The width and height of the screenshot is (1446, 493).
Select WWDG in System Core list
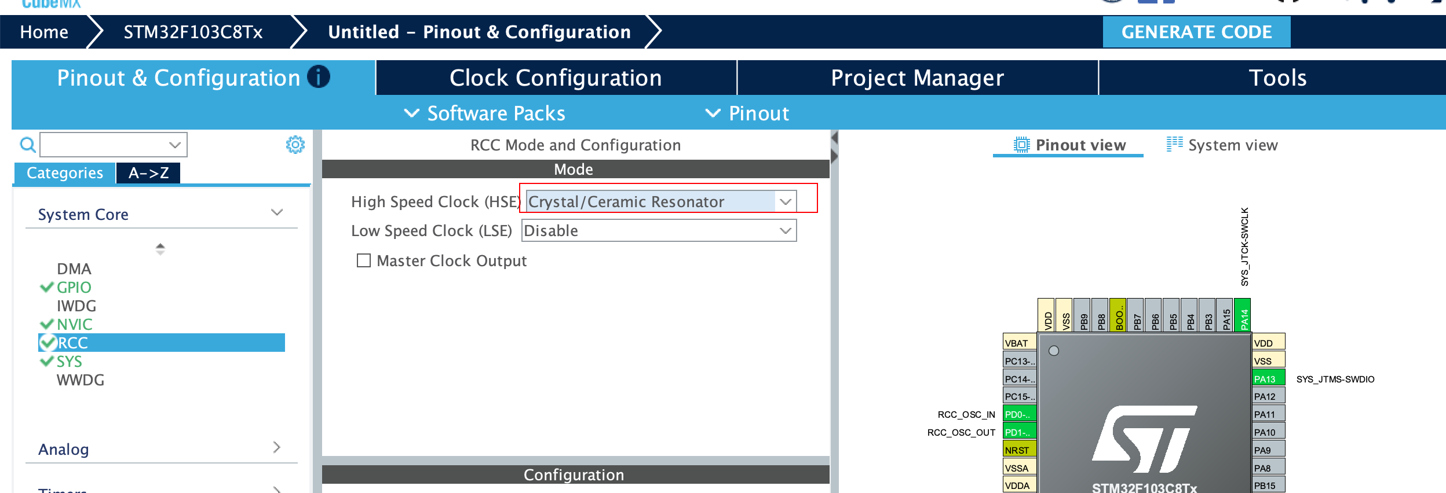[81, 380]
